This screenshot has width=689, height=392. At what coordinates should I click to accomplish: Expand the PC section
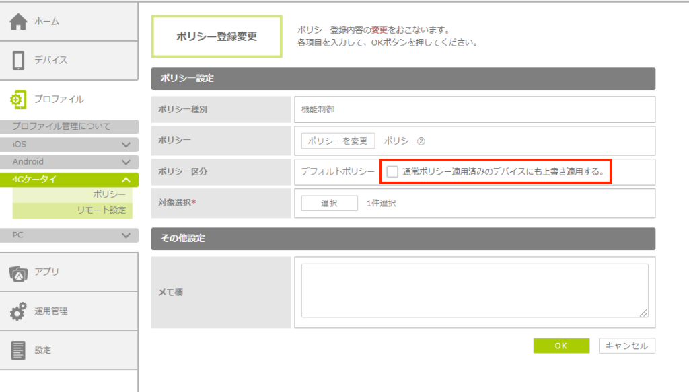point(126,235)
